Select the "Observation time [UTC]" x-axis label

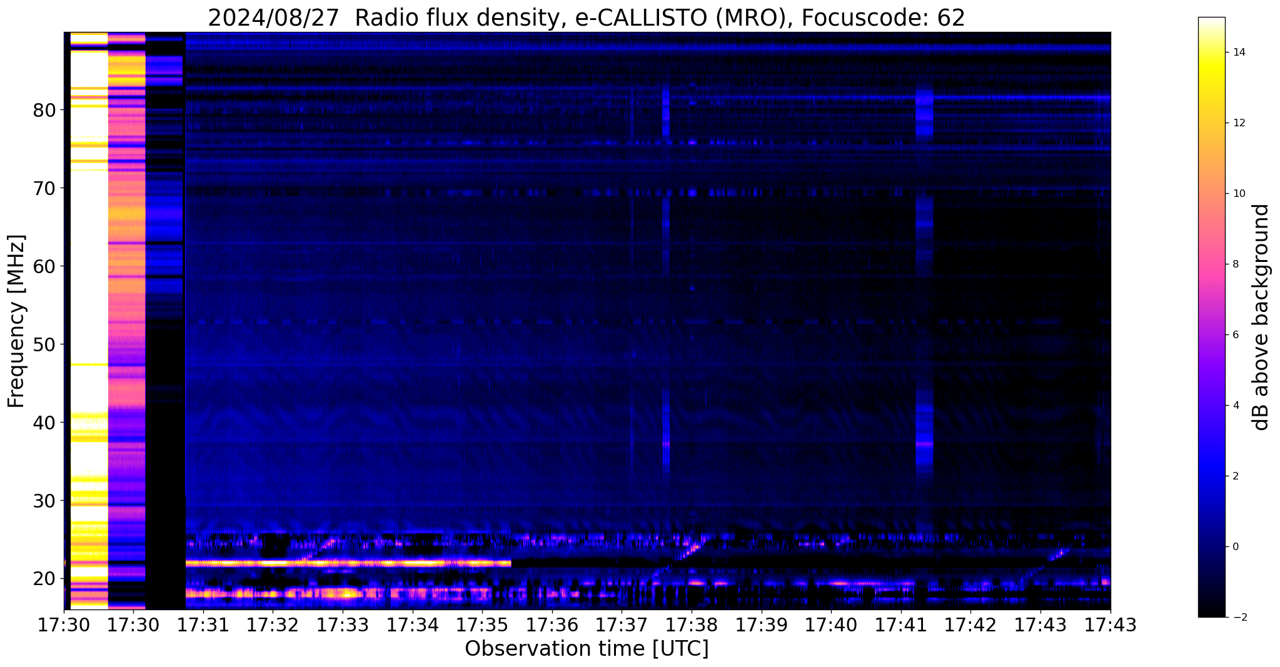[x=587, y=649]
